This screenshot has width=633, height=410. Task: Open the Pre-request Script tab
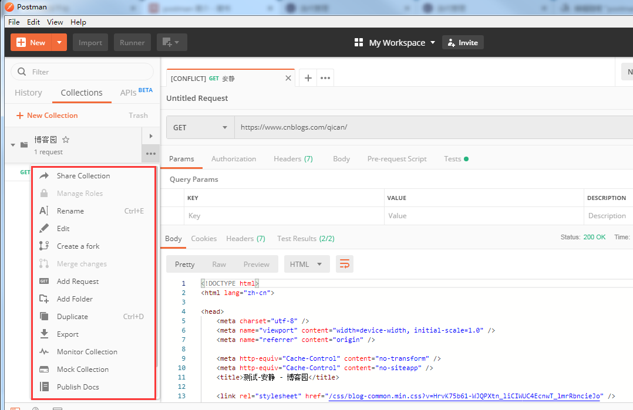[397, 159]
